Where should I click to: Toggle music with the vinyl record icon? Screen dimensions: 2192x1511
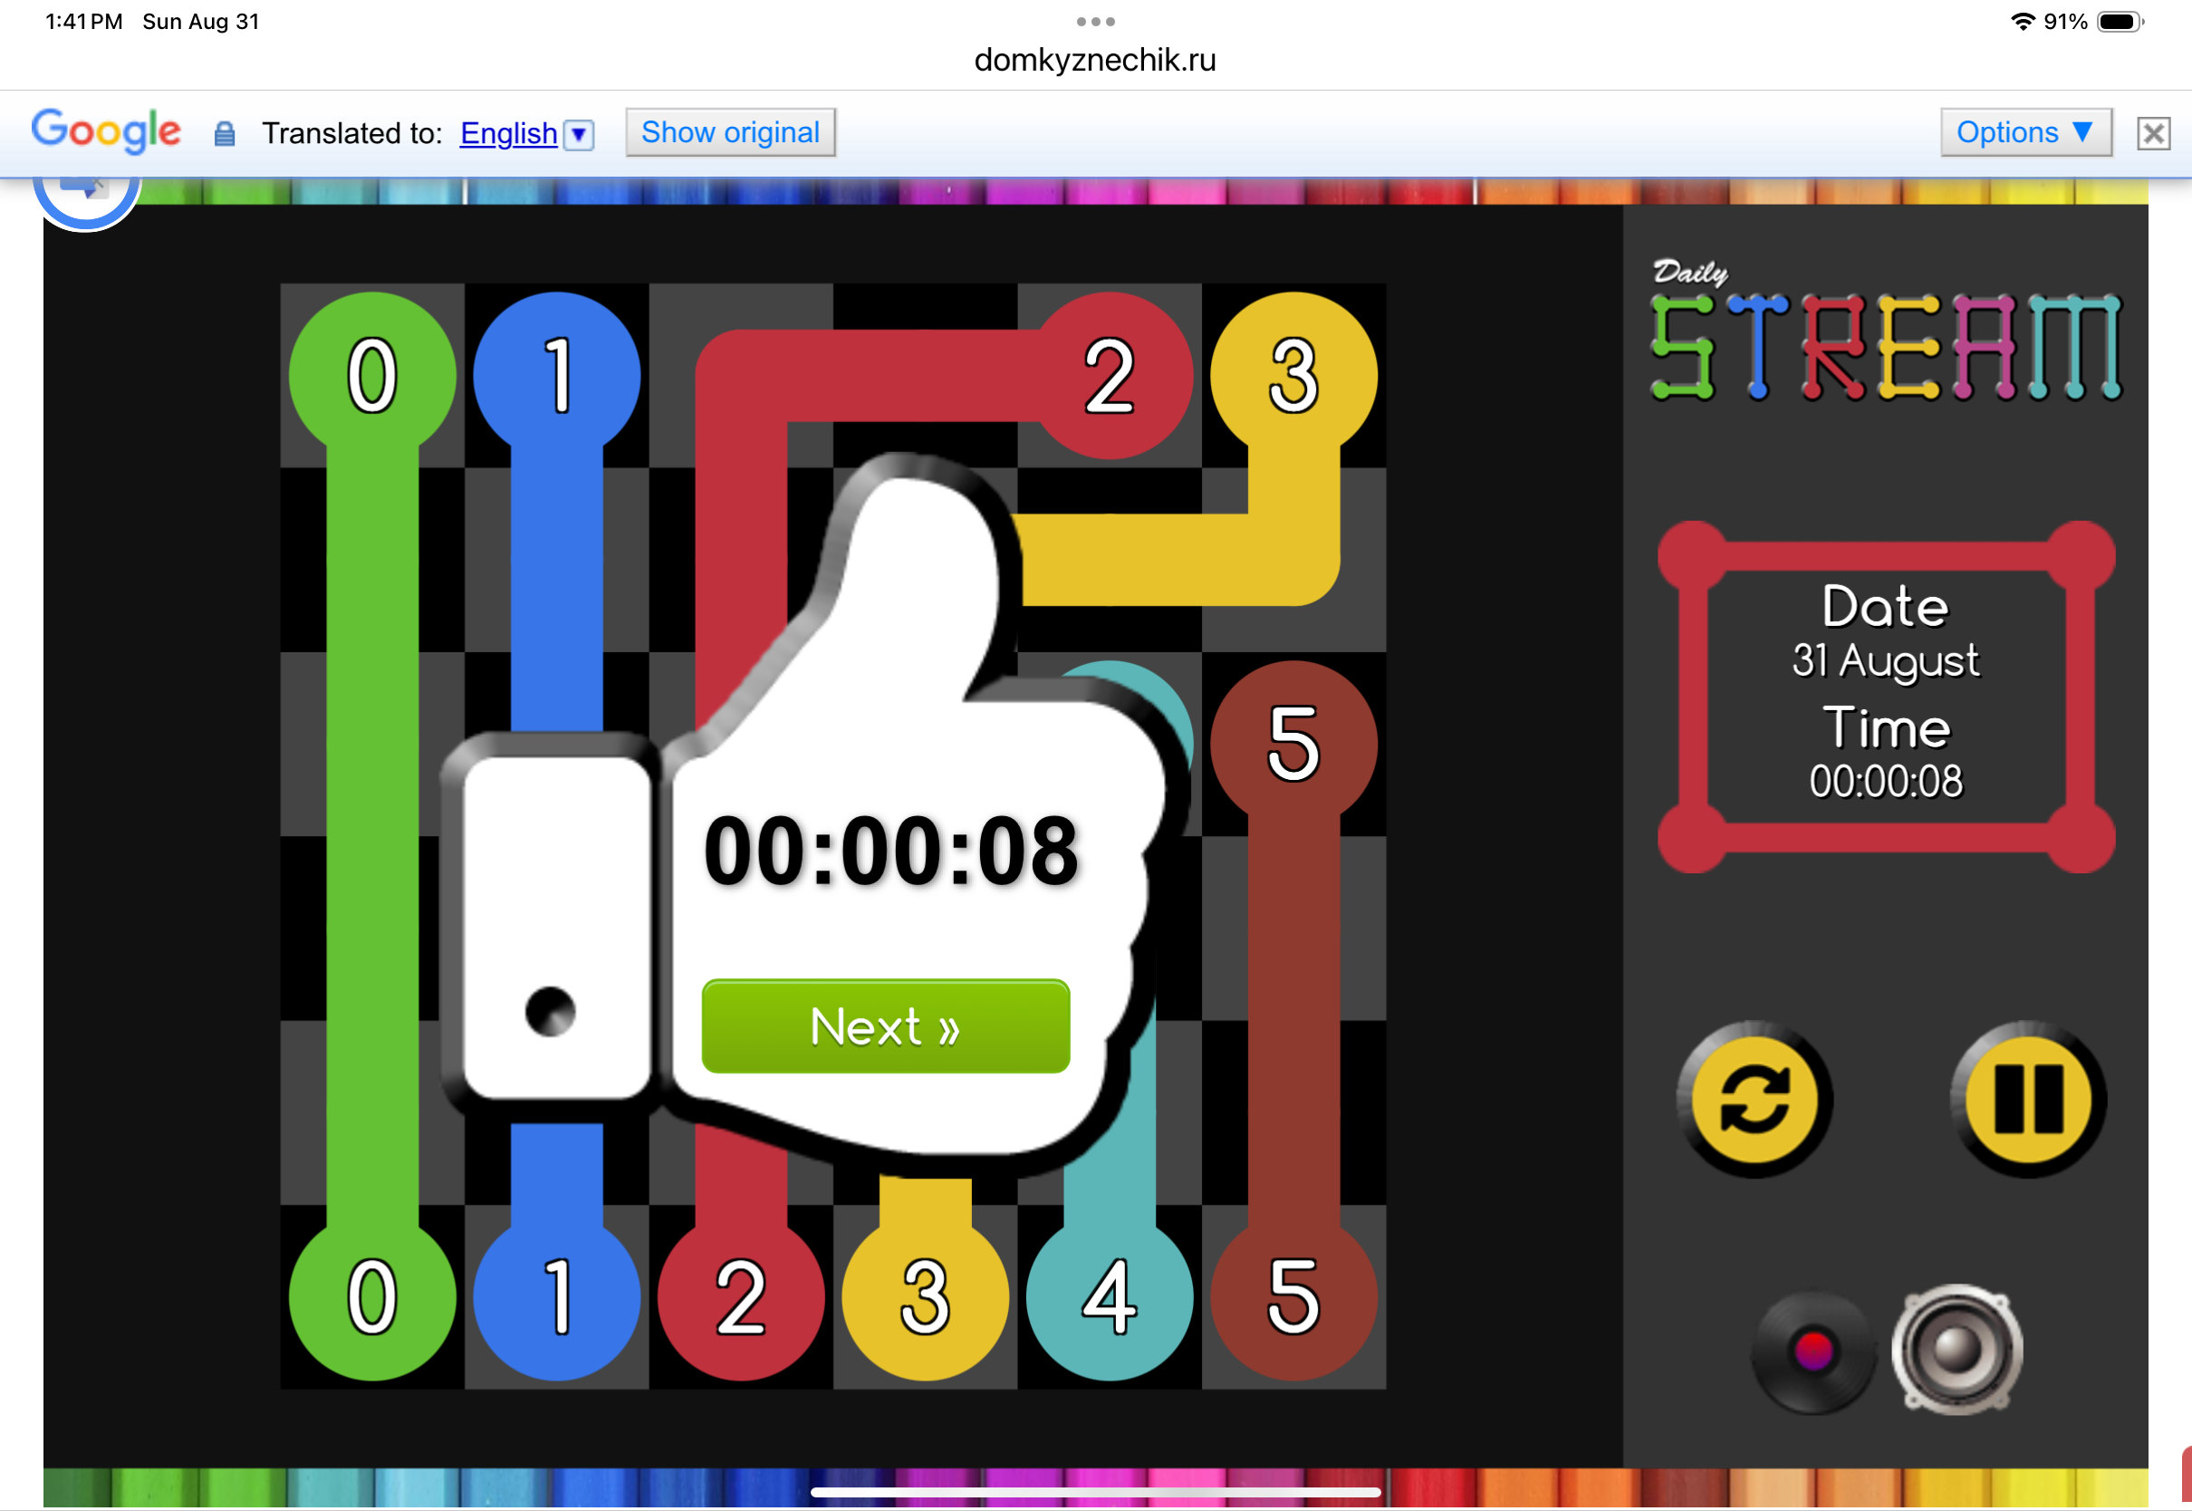(x=1812, y=1351)
